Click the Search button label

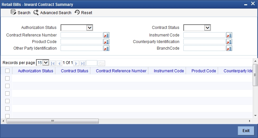coord(24,13)
